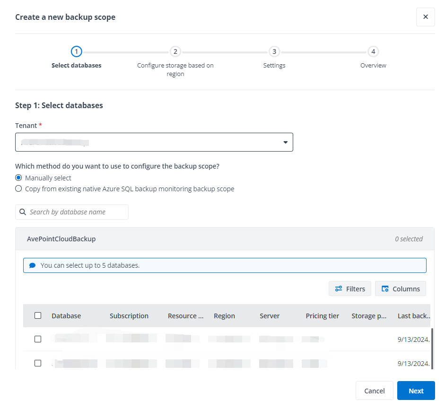This screenshot has width=445, height=408.
Task: Choose the Copy from existing backup scope option
Action: [18, 188]
